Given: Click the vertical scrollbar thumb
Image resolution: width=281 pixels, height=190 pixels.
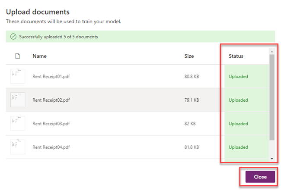Looking at the screenshot, I should (x=272, y=97).
